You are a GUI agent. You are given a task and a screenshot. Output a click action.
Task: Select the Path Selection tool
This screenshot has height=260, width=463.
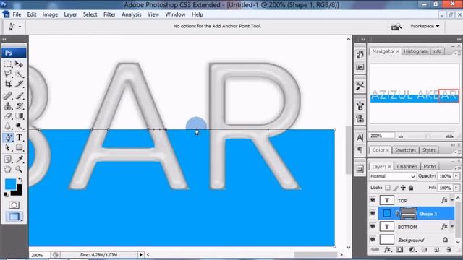(x=8, y=148)
